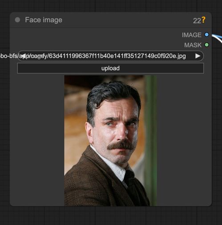Click the wire link leaving the IMAGE port
Screen dimensions: 222x225
coord(217,37)
